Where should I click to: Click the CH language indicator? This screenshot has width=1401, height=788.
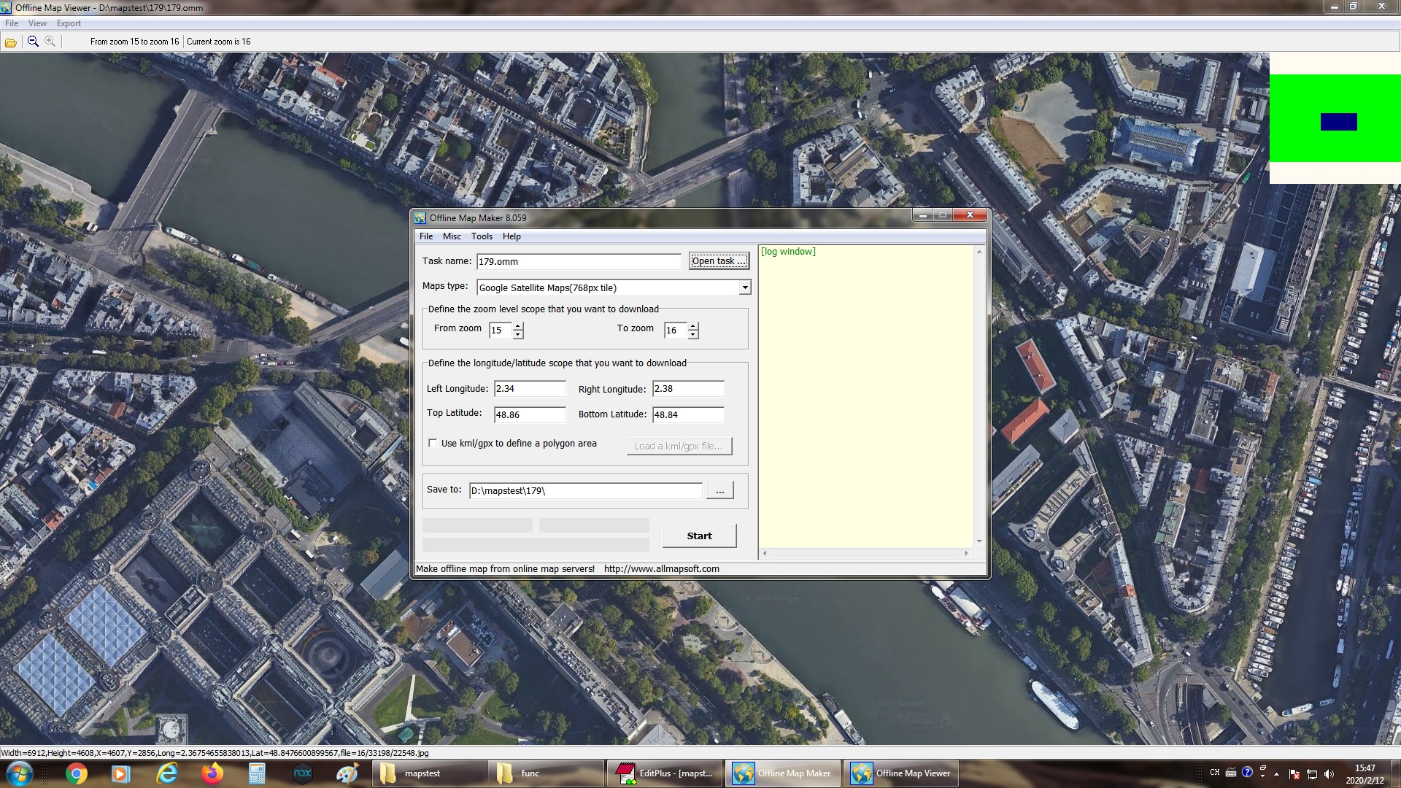pos(1214,773)
